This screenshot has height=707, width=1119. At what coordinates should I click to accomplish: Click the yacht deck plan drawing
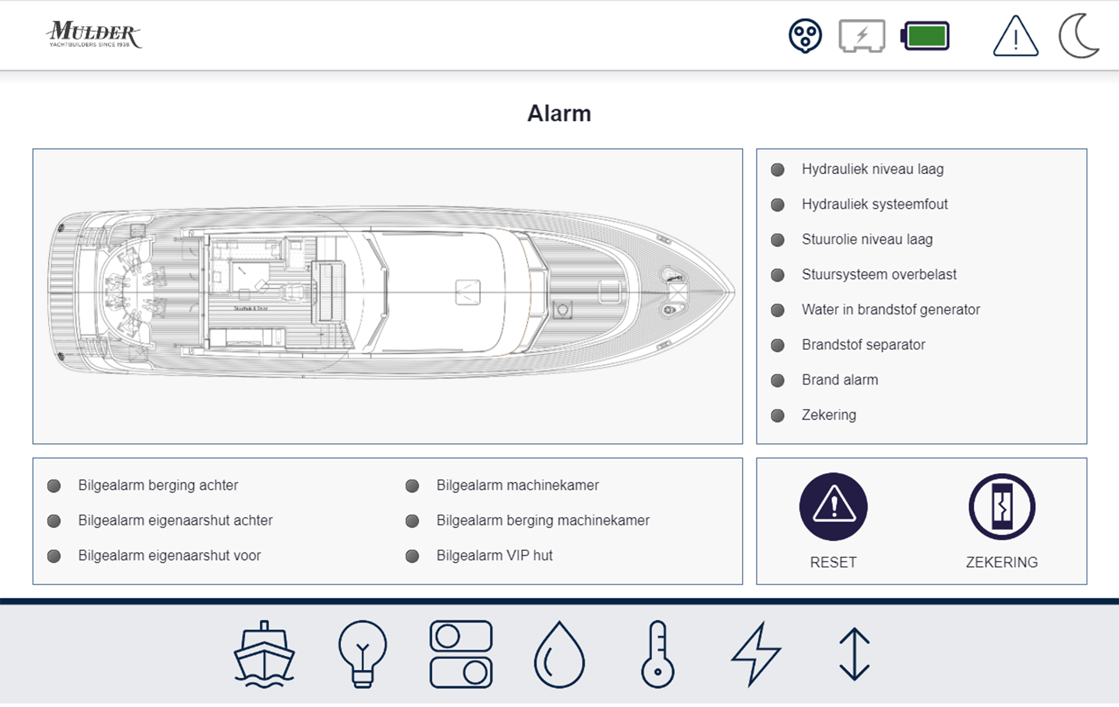click(388, 293)
